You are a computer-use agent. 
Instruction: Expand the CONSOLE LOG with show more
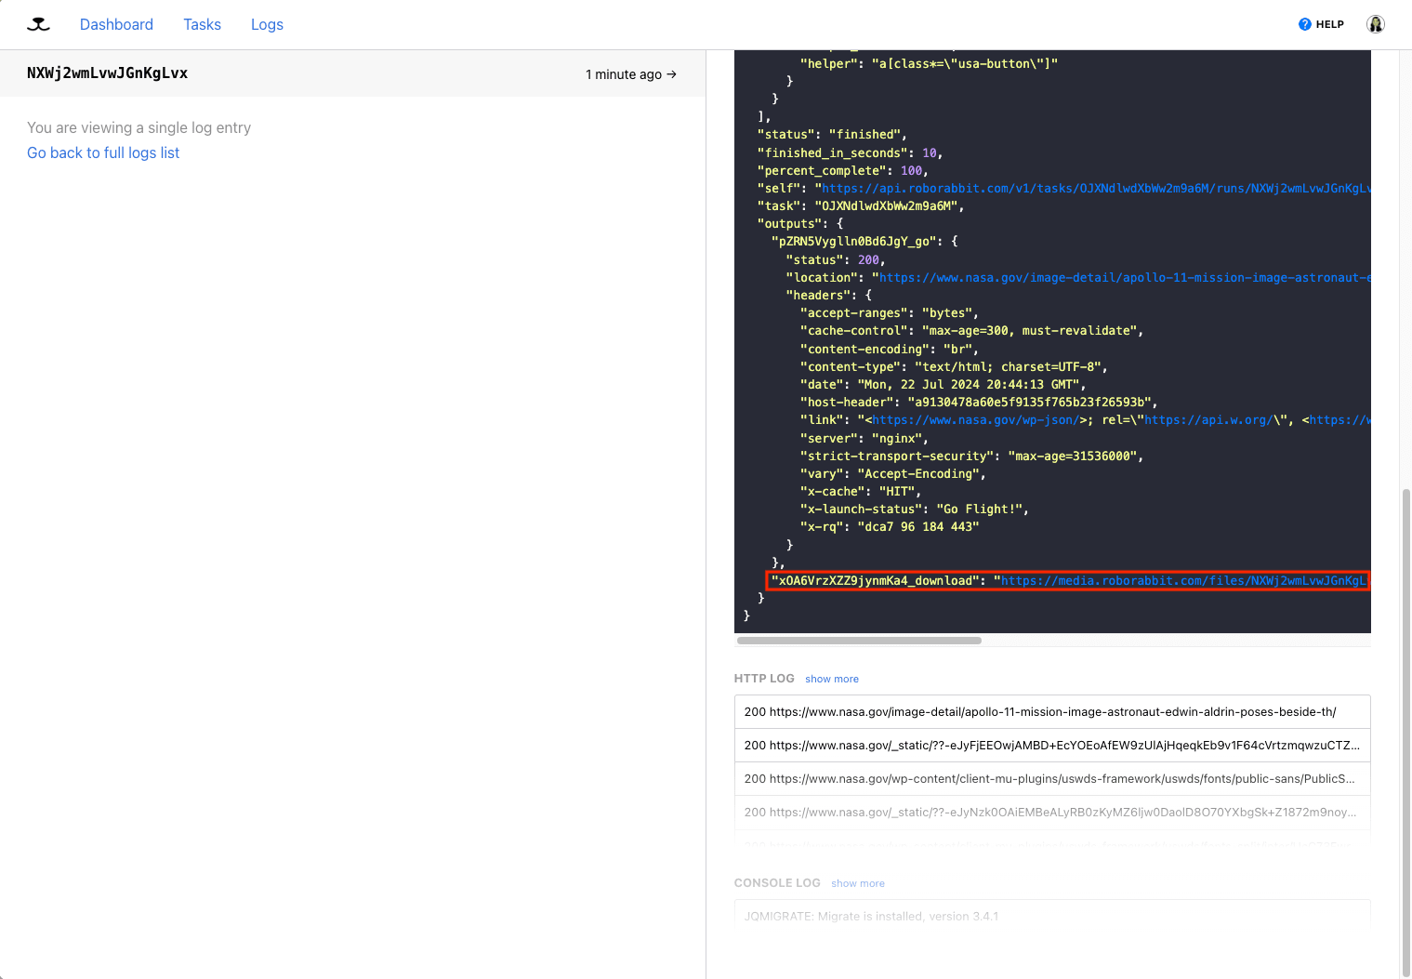tap(857, 883)
